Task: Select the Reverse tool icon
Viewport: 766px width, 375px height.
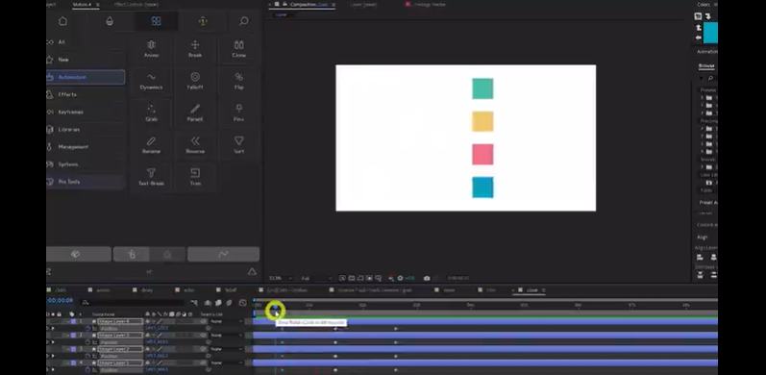Action: tap(195, 145)
